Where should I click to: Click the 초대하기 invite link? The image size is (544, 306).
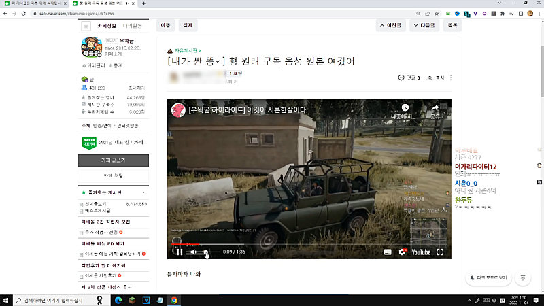point(137,88)
